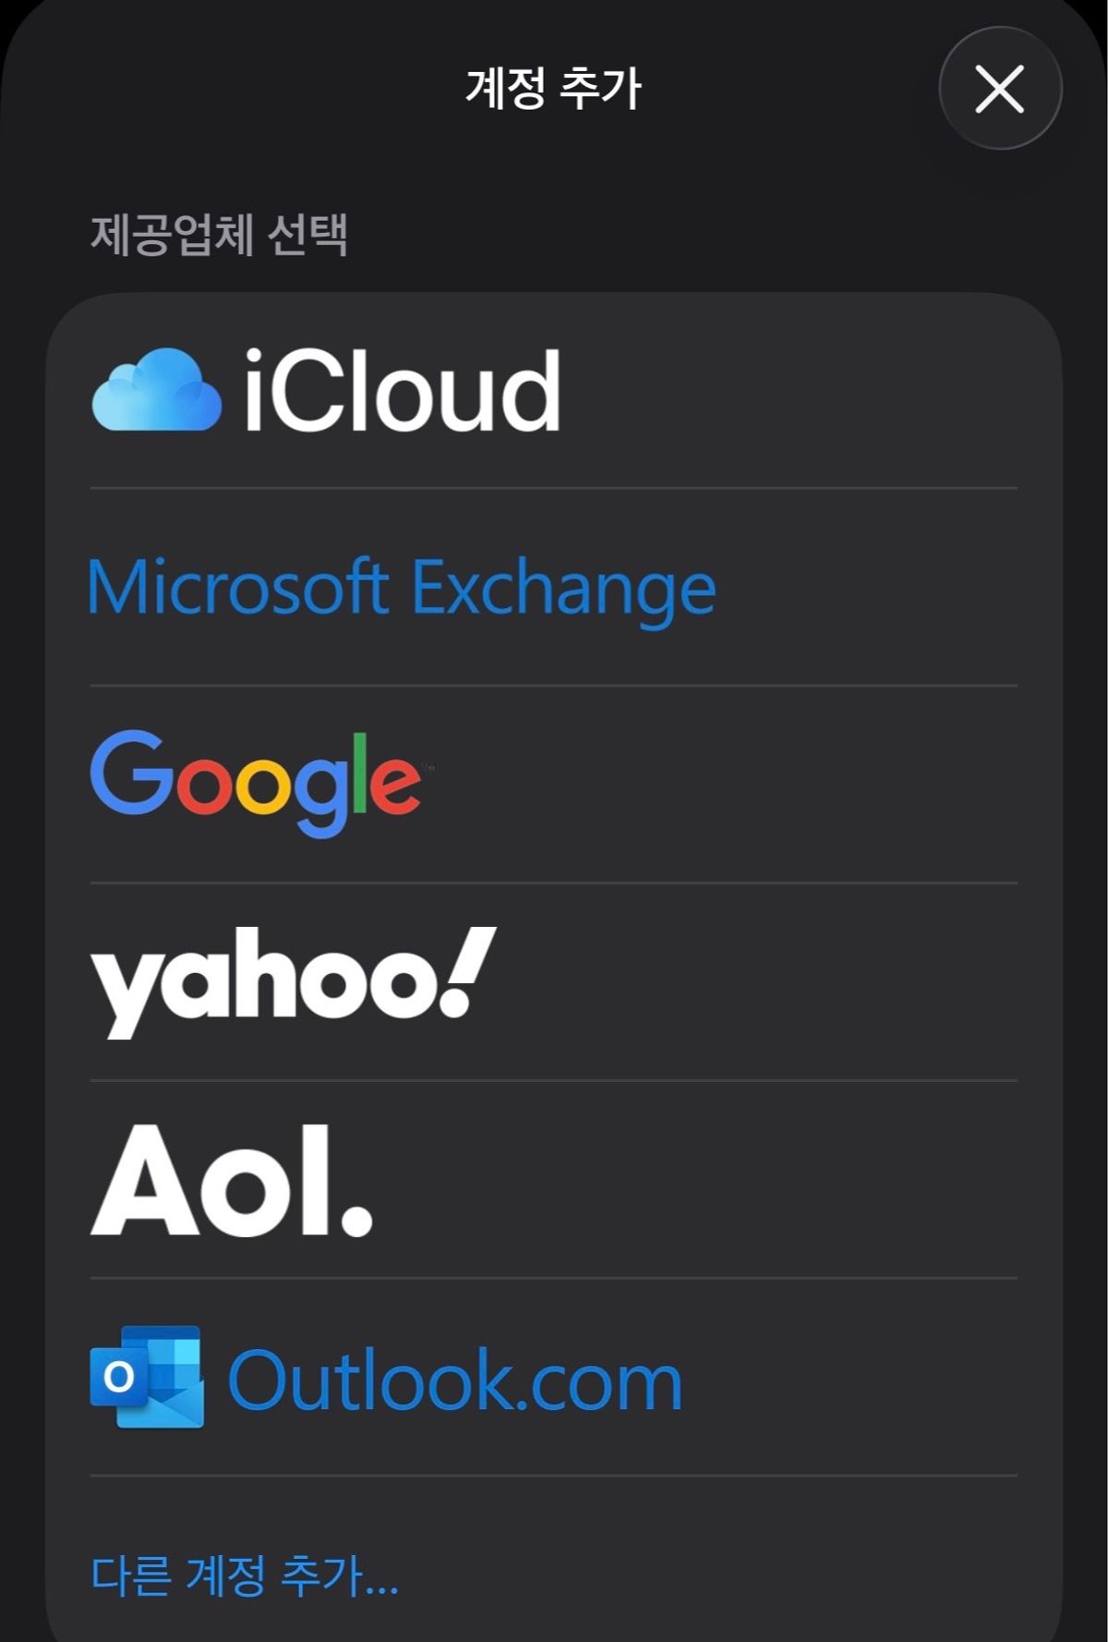The height and width of the screenshot is (1642, 1108).
Task: Tap the Outlook.com text label
Action: point(454,1380)
